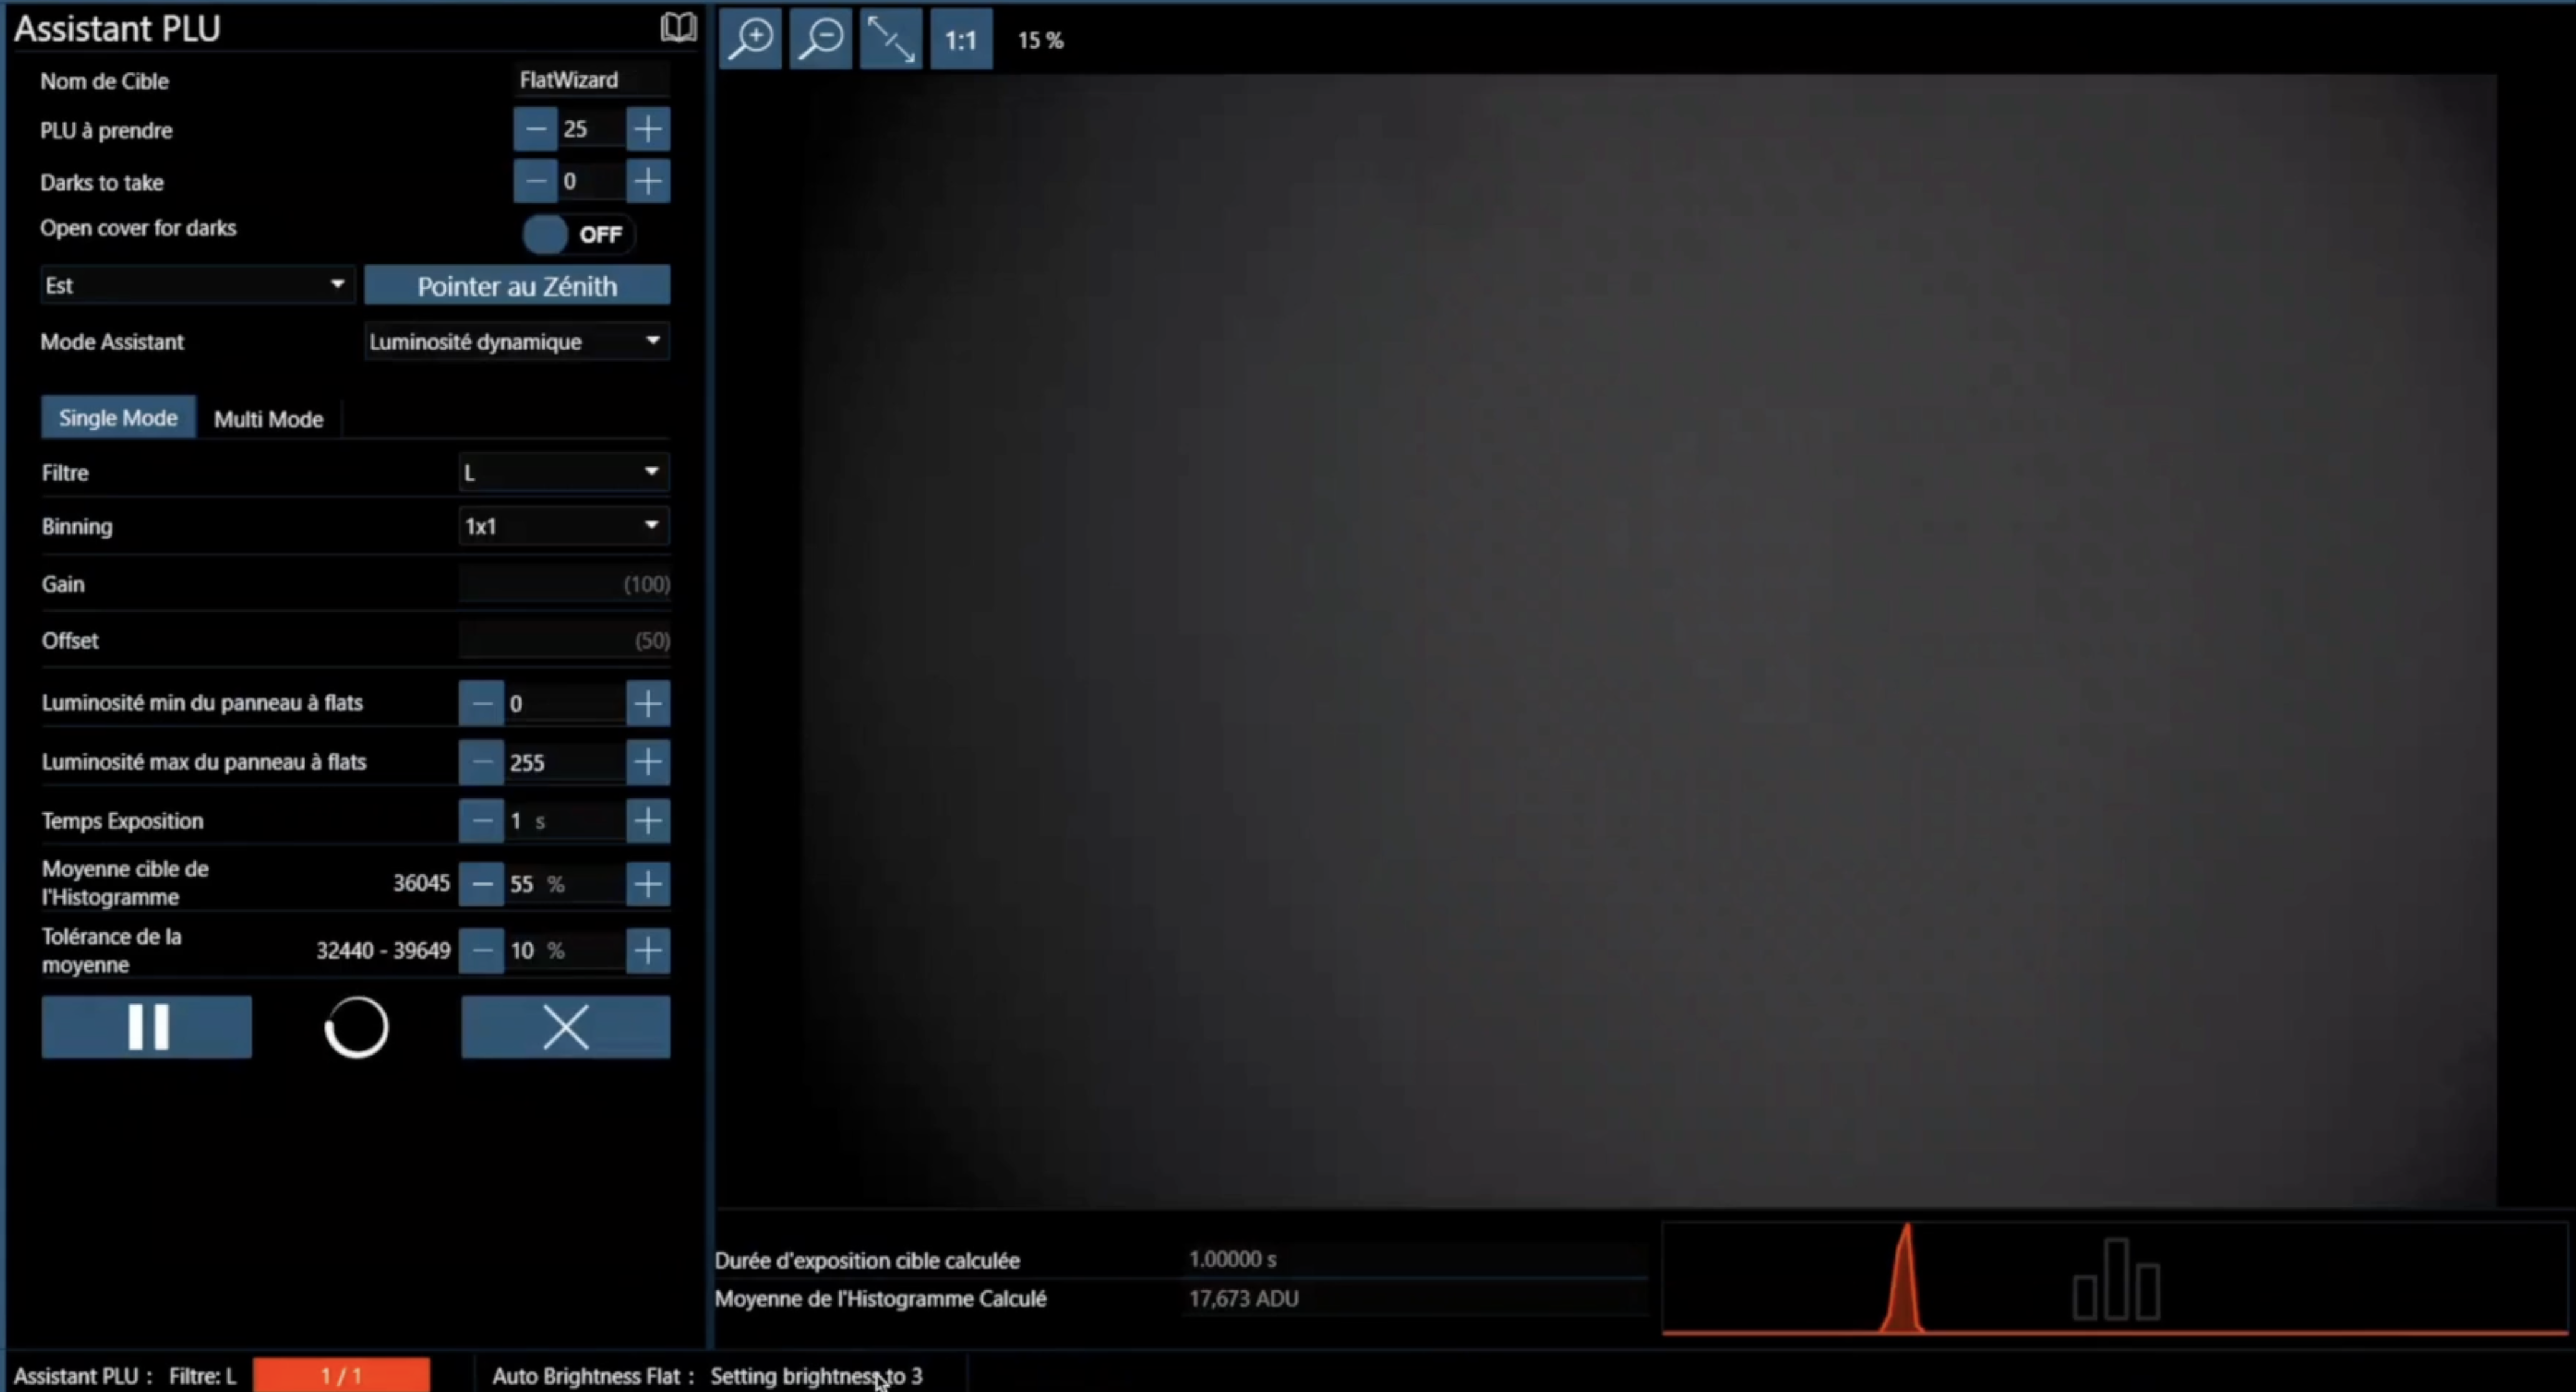Open the documentation book icon
Screen dimensions: 2576x1392
tap(678, 27)
